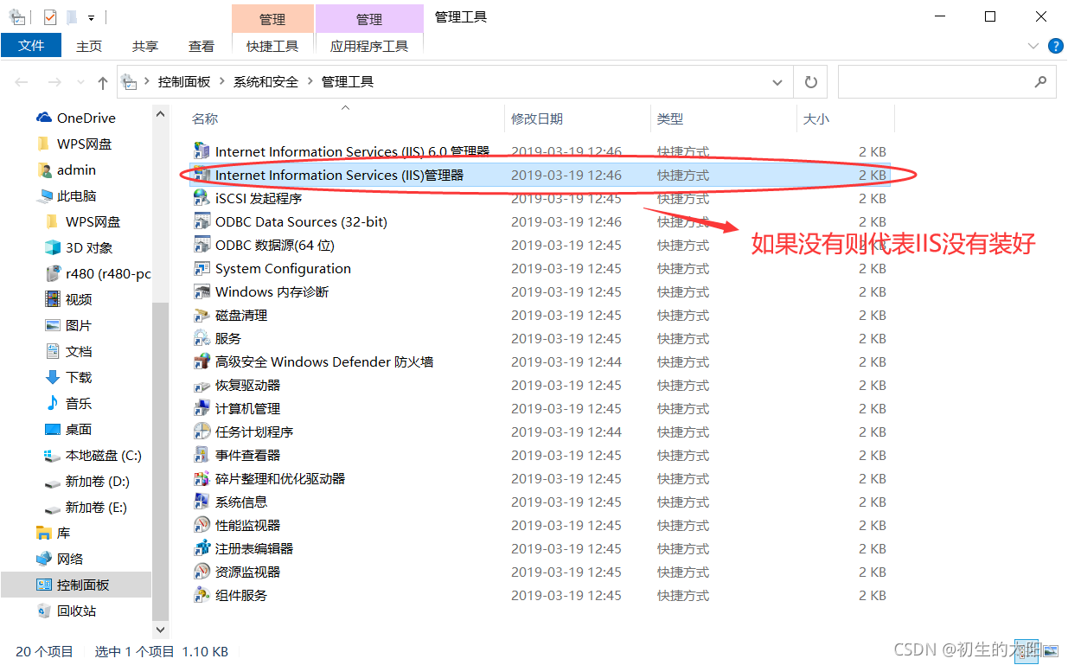Select admin folder in navigation pane
Screen dimensions: 1068x665
tap(67, 169)
